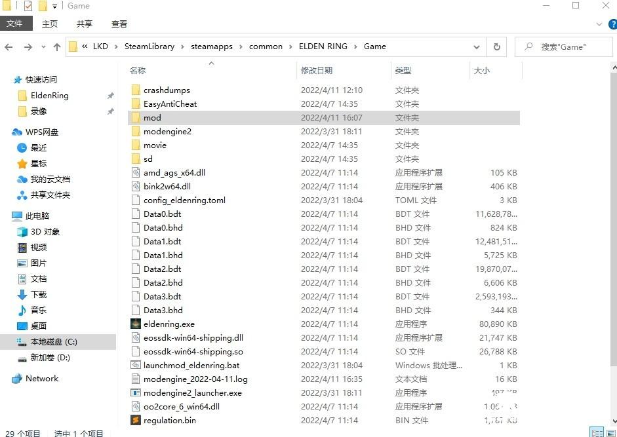617x437 pixels.
Task: Navigate back with the back arrow
Action: tap(9, 47)
